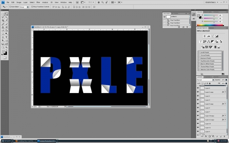Viewport: 229px width, 143px height.
Task: Click foreground color swatch in Color panel
Action: coord(198,16)
